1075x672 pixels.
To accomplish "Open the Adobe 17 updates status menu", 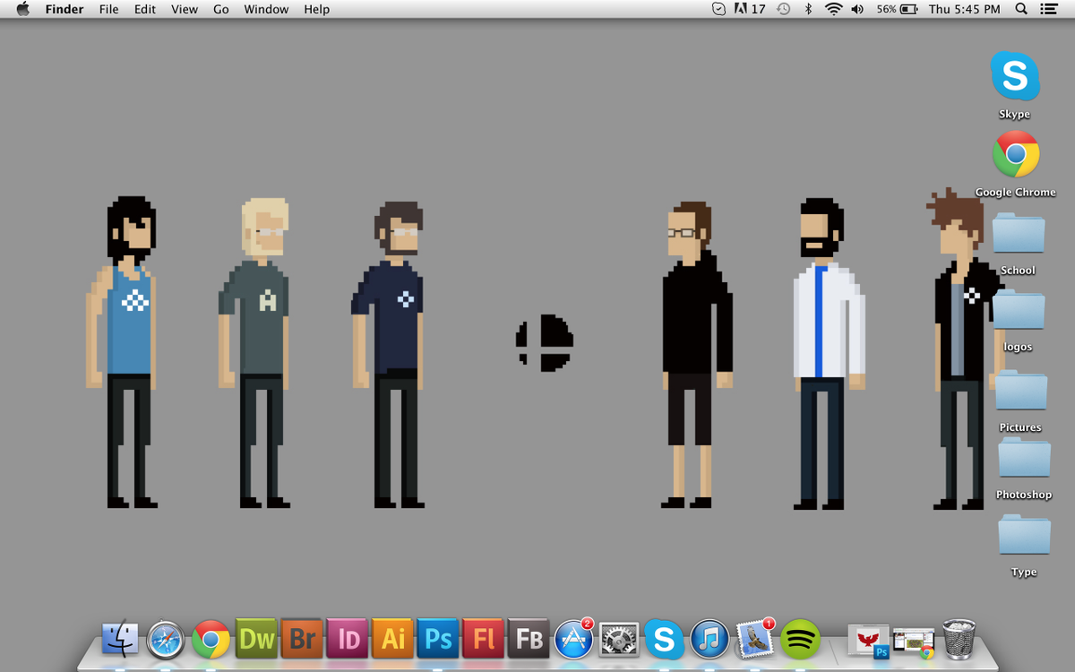I will tap(750, 9).
